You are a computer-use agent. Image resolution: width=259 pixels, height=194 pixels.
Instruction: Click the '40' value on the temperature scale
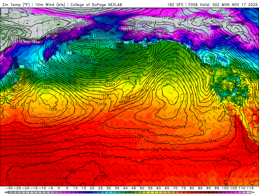125,188
